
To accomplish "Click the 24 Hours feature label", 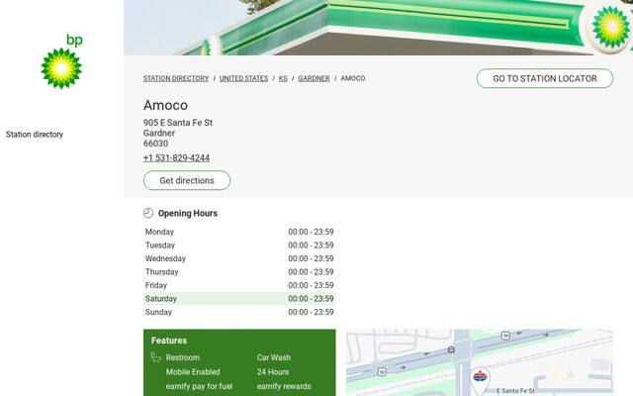I will coord(273,372).
